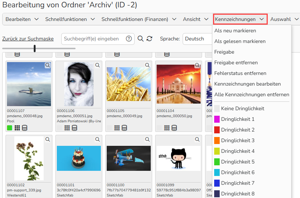The width and height of the screenshot is (300, 198).
Task: Open blue biplane thumbnail 00001100
Action: click(129, 158)
